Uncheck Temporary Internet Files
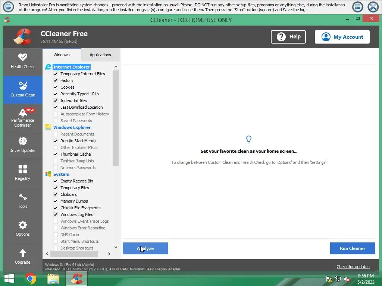This screenshot has width=382, height=286. 56,74
